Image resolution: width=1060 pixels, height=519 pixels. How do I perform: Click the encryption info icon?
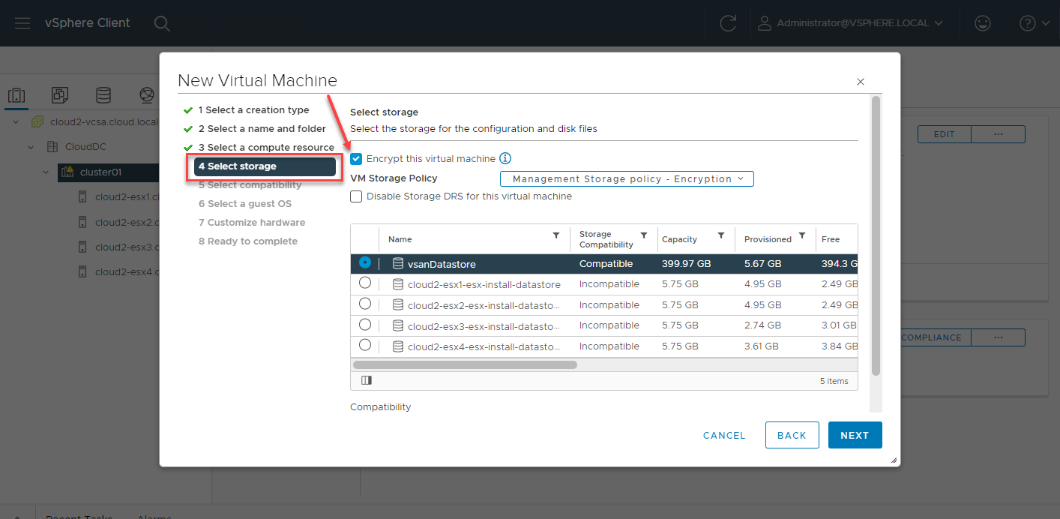point(505,158)
